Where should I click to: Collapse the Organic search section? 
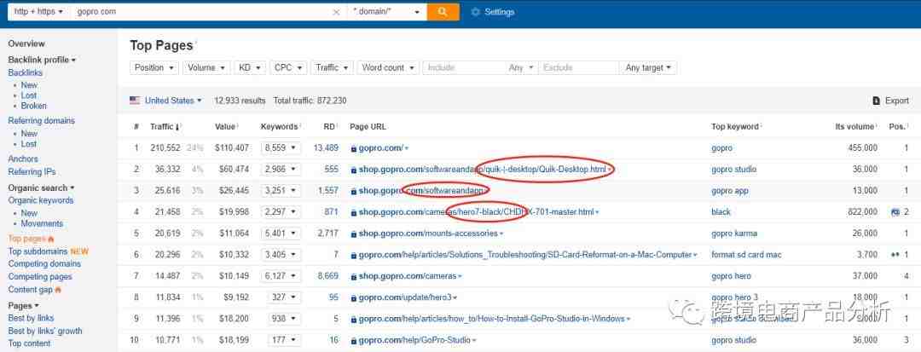pos(41,188)
